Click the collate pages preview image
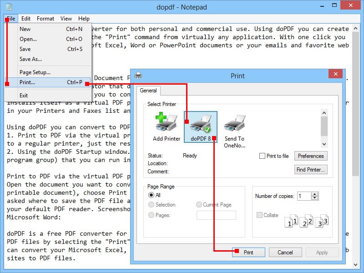This screenshot has height=273, width=364. (x=306, y=221)
